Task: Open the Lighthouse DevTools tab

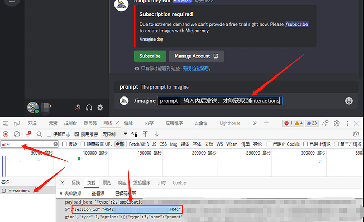Action: click(230, 123)
